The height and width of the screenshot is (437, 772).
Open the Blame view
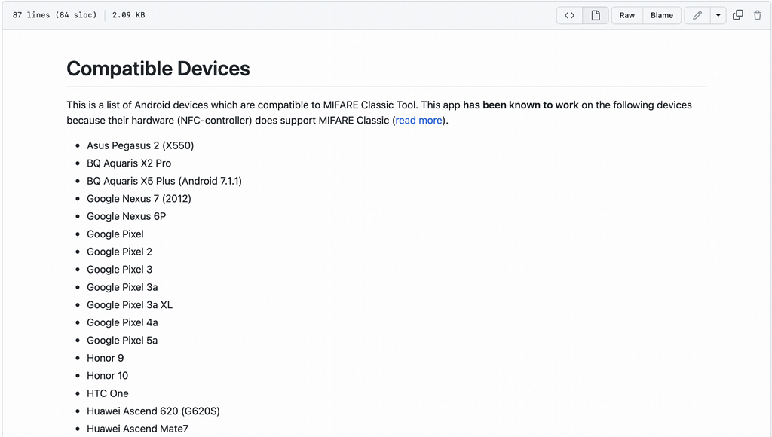pyautogui.click(x=662, y=15)
